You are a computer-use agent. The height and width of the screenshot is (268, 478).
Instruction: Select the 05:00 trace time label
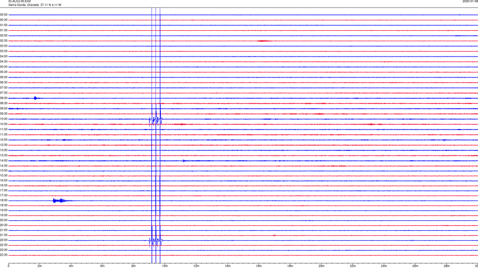pos(3,67)
